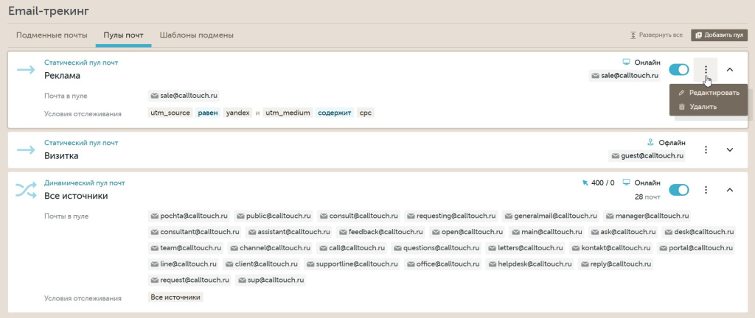Click envelope icon of sup@calltouch.ru
The image size is (755, 318).
(242, 280)
